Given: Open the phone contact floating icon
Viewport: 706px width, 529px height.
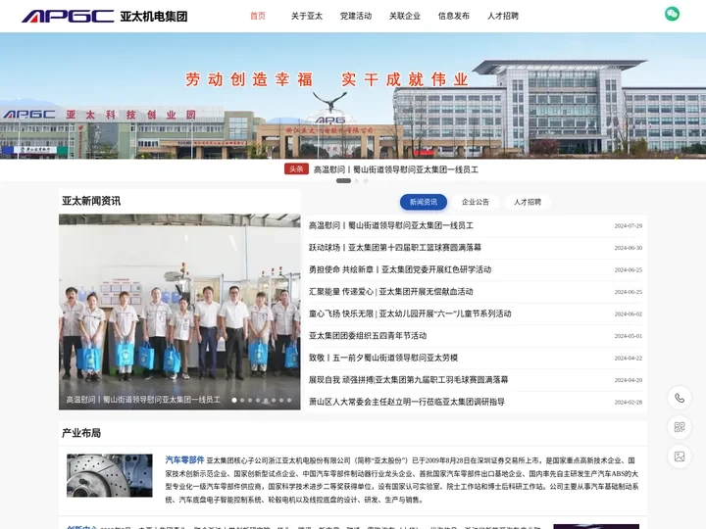Looking at the screenshot, I should pos(679,398).
